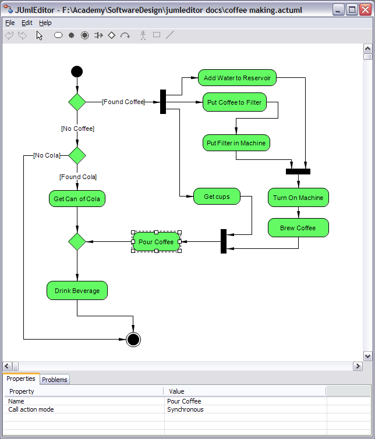Maximize the JUmlEditor window
Image resolution: width=375 pixels, height=439 pixels.
point(352,10)
